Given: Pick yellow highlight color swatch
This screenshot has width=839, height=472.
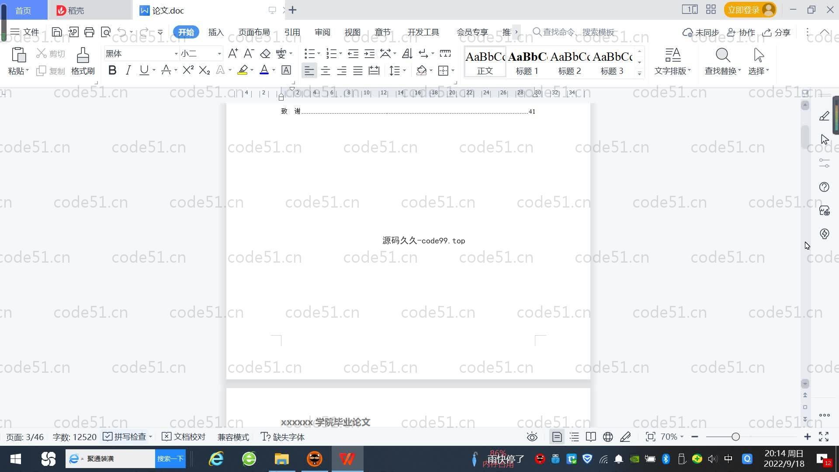Looking at the screenshot, I should pos(243,70).
